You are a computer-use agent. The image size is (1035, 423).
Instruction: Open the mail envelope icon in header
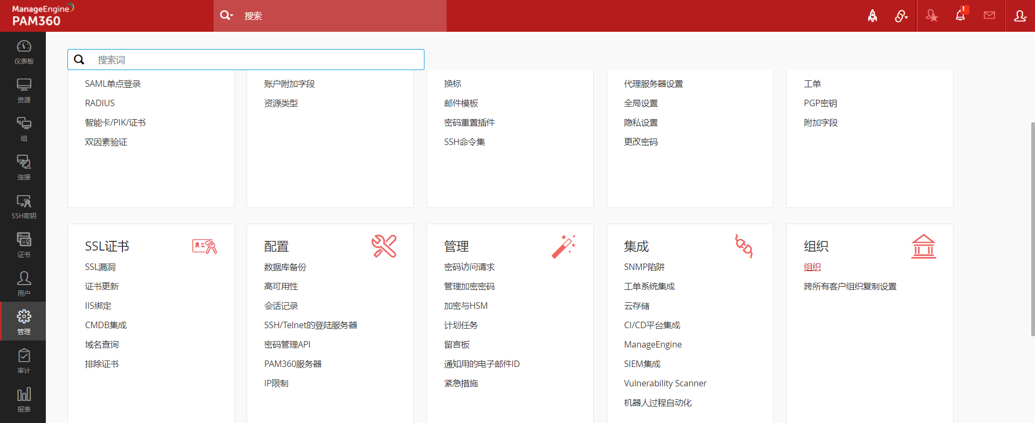tap(989, 16)
